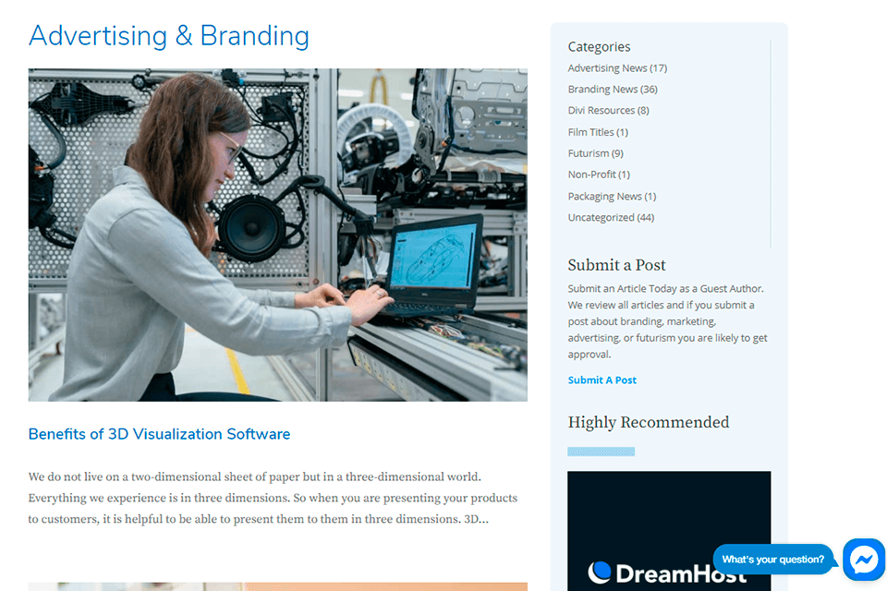Image resolution: width=887 pixels, height=591 pixels.
Task: Open the Messenger chat icon
Action: pyautogui.click(x=864, y=560)
